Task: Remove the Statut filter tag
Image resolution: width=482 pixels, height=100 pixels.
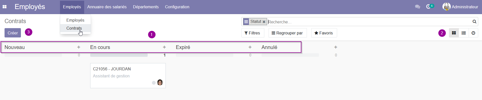Action: tap(264, 22)
